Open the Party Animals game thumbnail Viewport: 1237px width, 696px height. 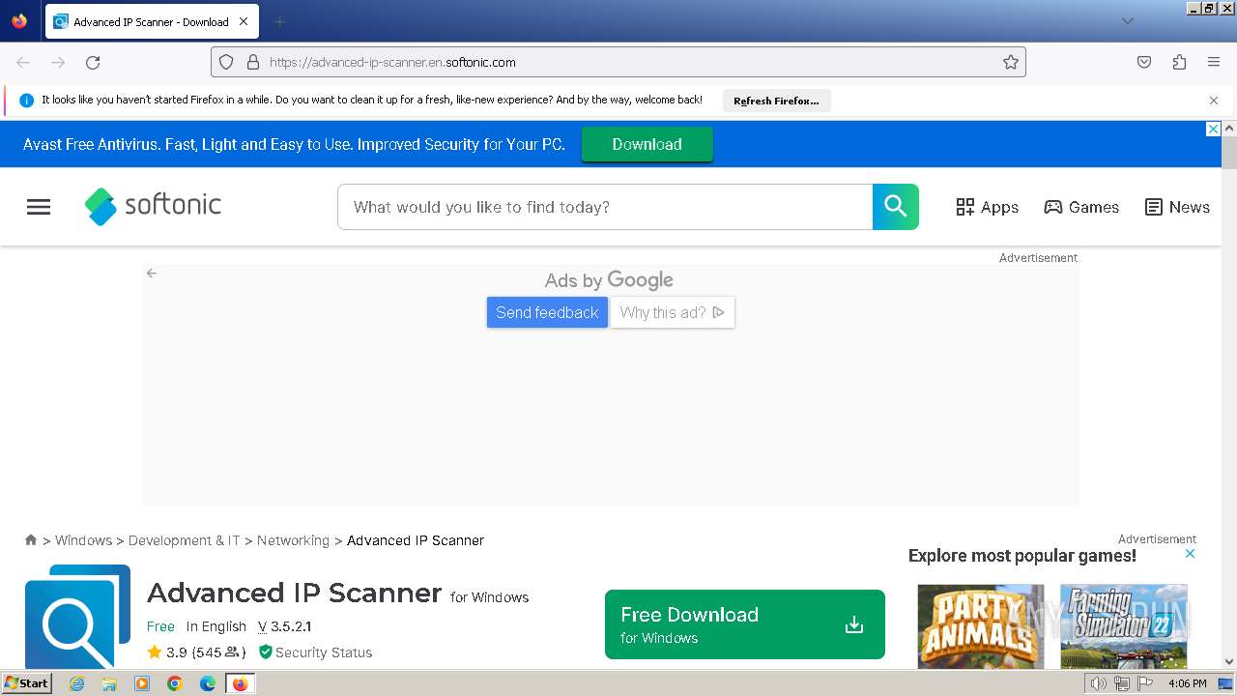(x=981, y=626)
